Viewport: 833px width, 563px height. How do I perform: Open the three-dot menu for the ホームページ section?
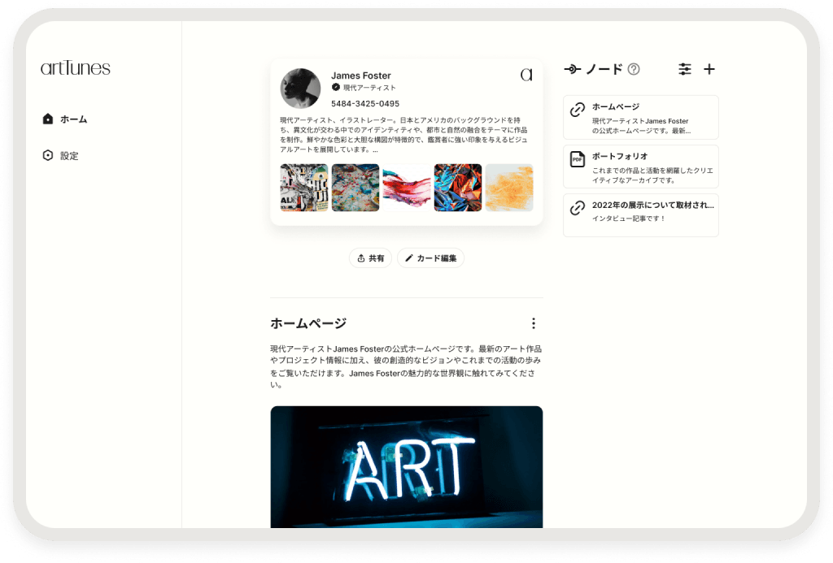coord(533,323)
